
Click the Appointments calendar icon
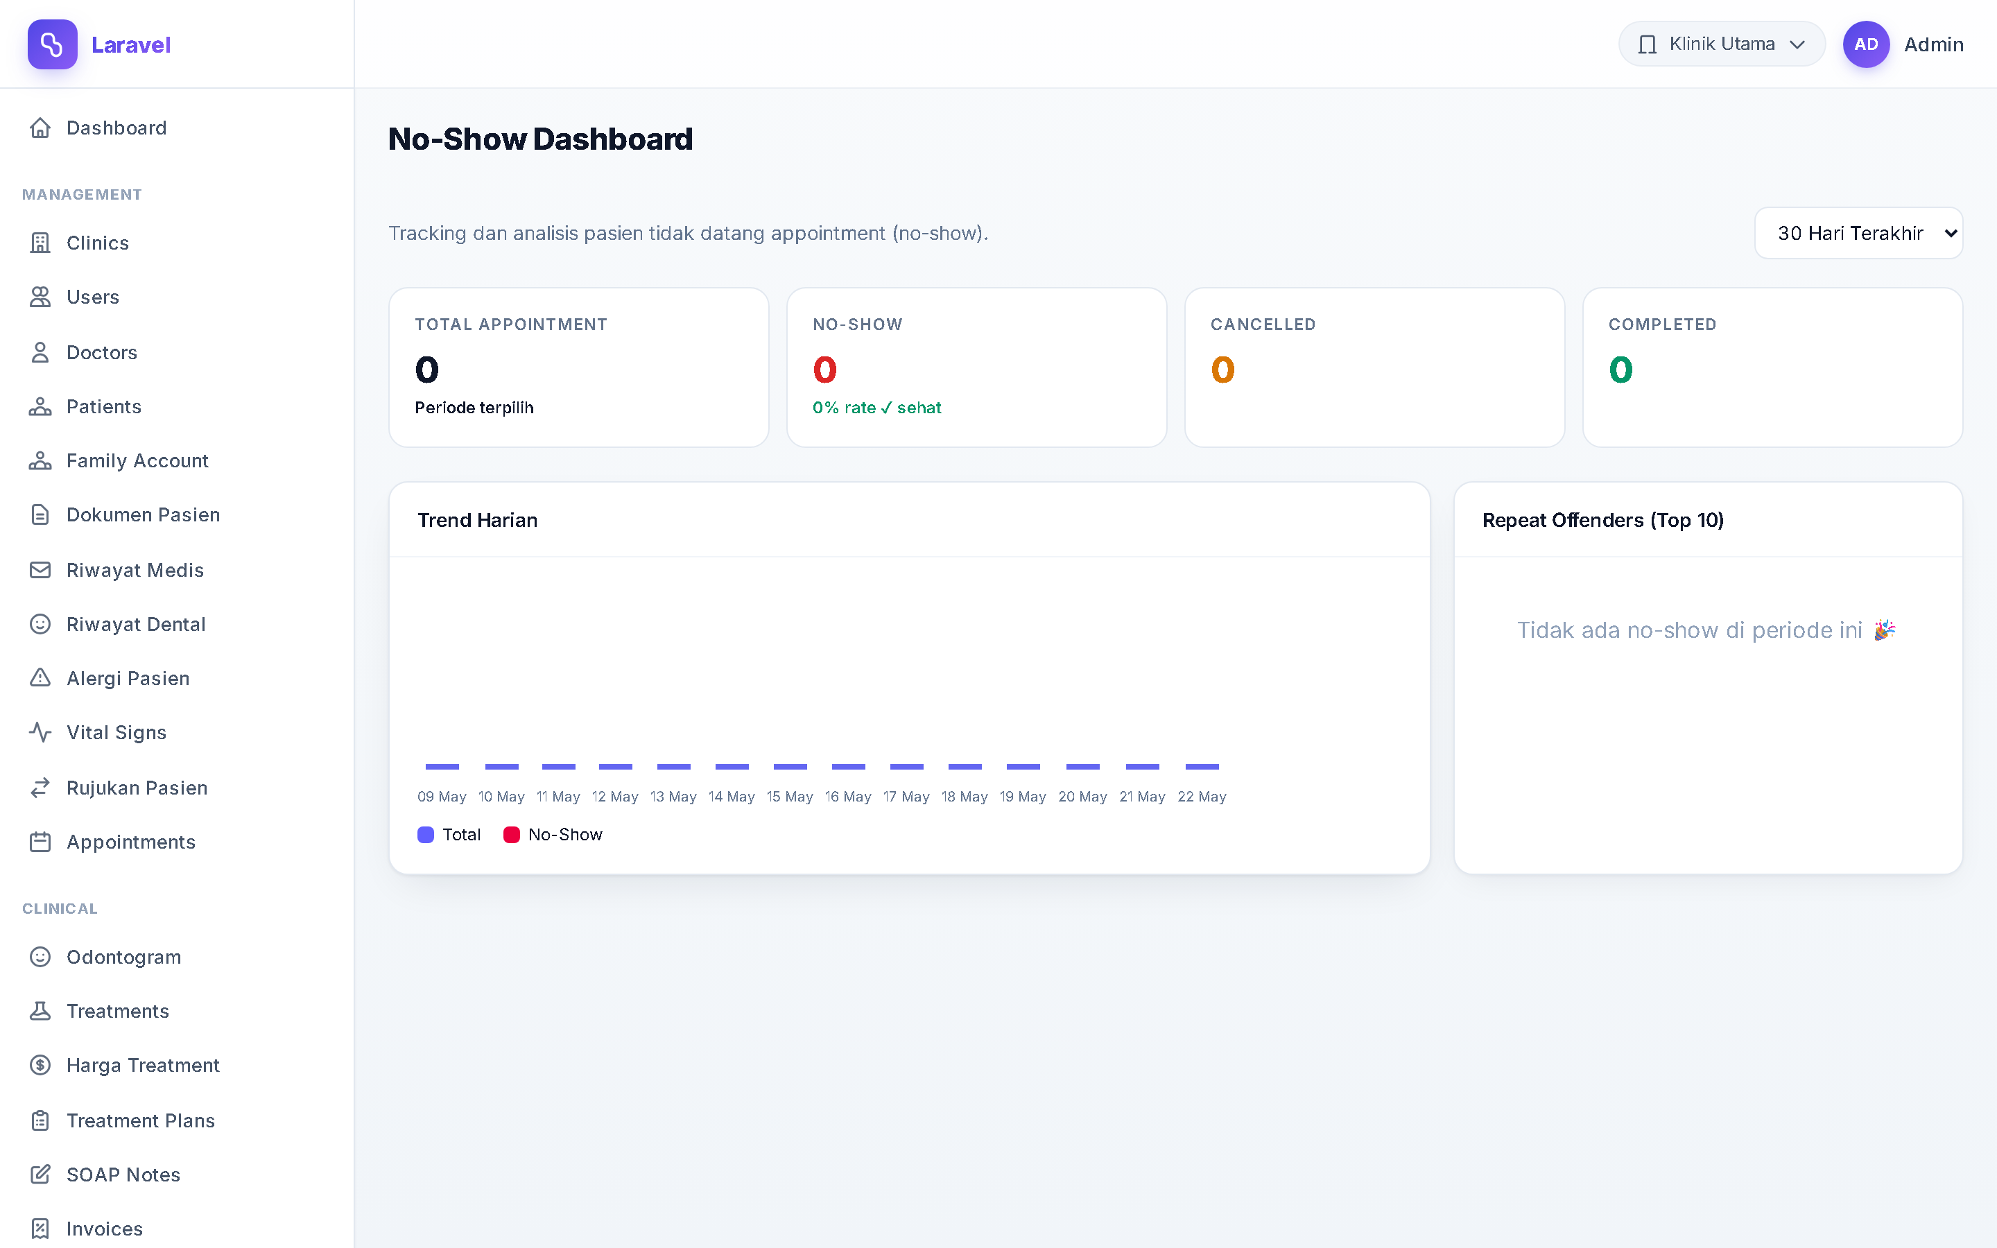point(40,842)
